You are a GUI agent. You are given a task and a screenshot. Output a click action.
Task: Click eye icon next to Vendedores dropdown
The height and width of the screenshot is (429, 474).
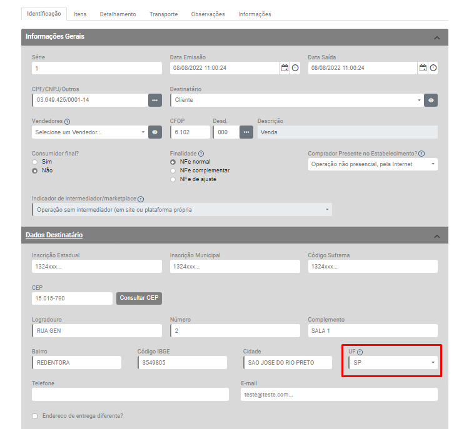point(155,132)
